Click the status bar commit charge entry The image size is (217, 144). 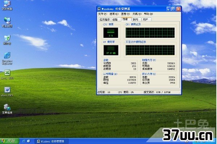coord(157,92)
